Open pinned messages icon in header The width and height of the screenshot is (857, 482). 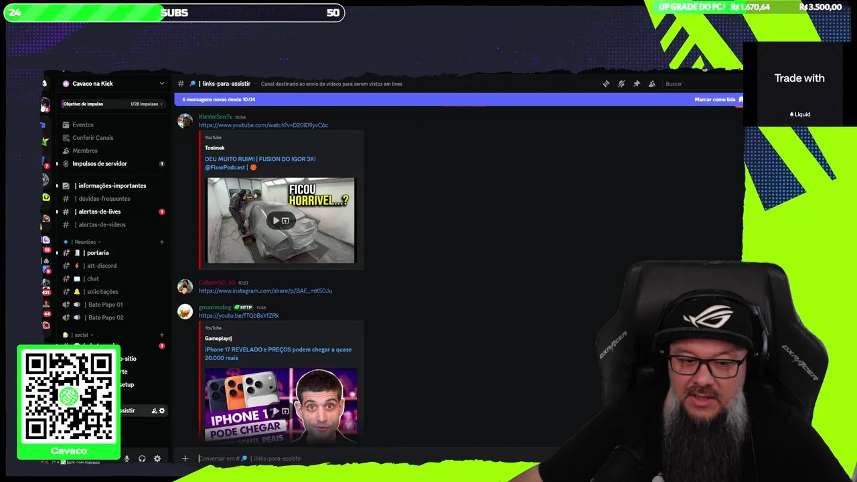[x=637, y=84]
